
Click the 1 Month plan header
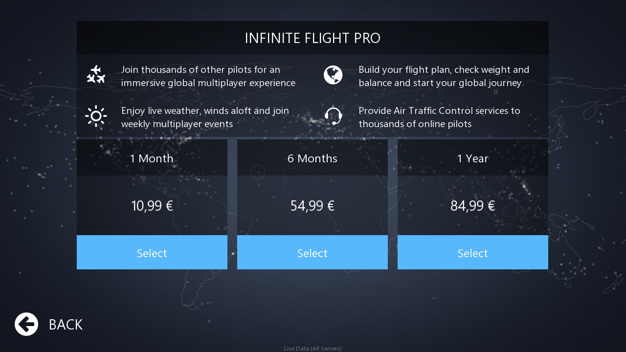click(152, 158)
